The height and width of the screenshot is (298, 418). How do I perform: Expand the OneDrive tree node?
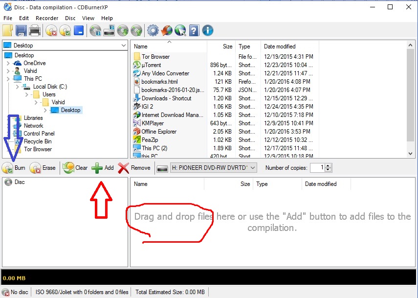pyautogui.click(x=8, y=63)
